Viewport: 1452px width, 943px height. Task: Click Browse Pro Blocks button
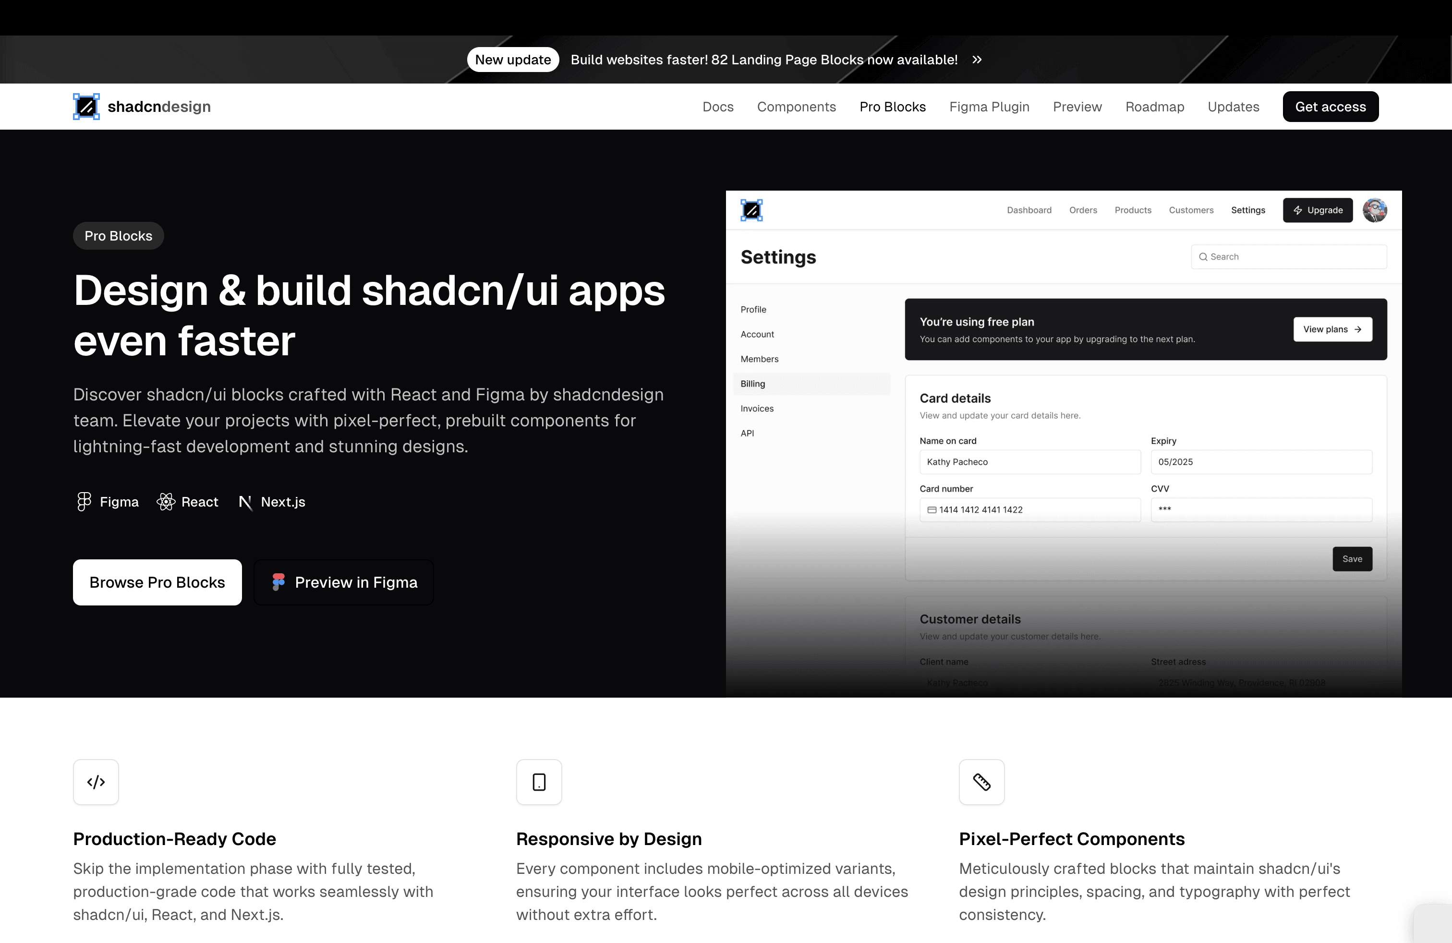(x=157, y=581)
